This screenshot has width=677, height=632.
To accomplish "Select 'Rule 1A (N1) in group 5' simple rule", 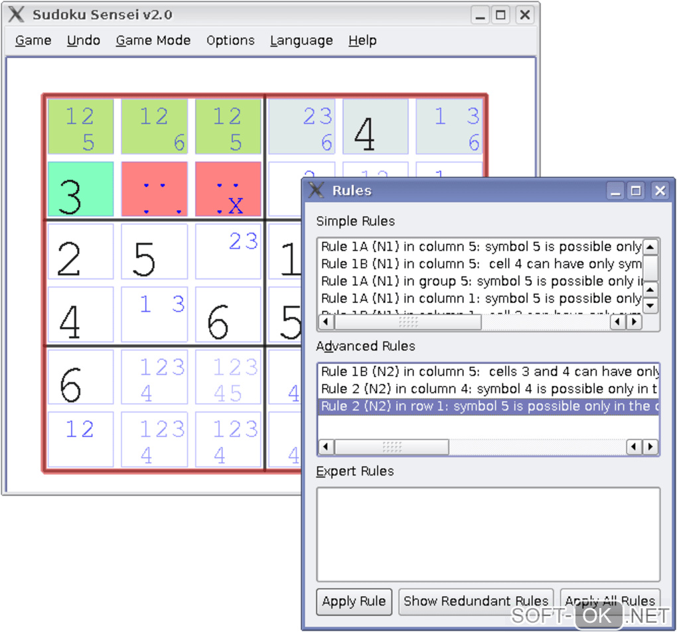I will click(x=481, y=281).
